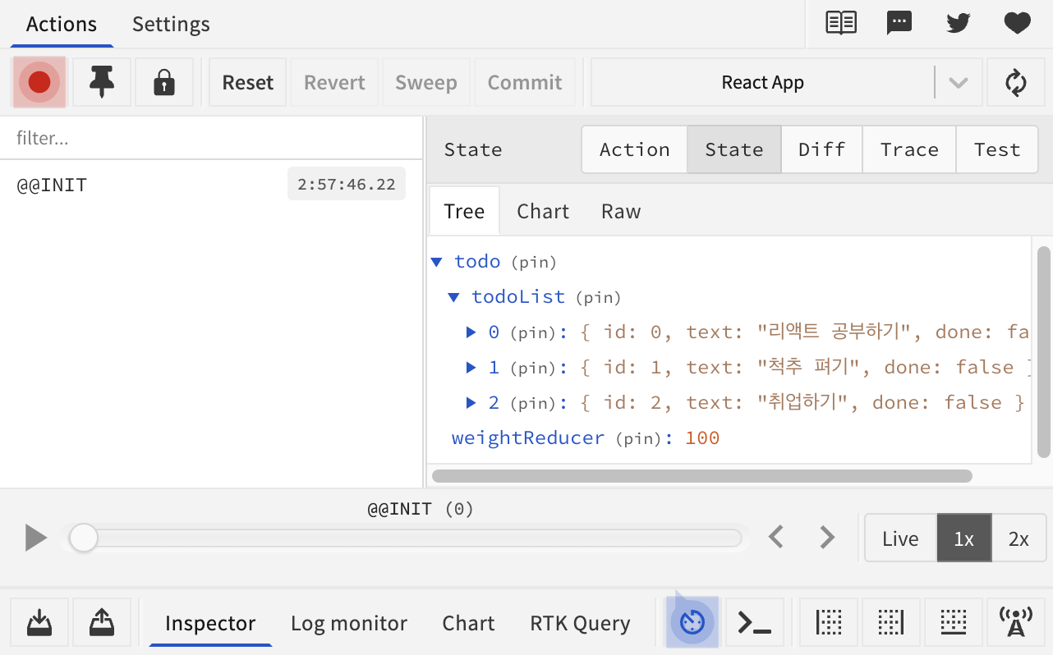The image size is (1053, 655).
Task: Open the Action inspector tab
Action: pos(635,149)
